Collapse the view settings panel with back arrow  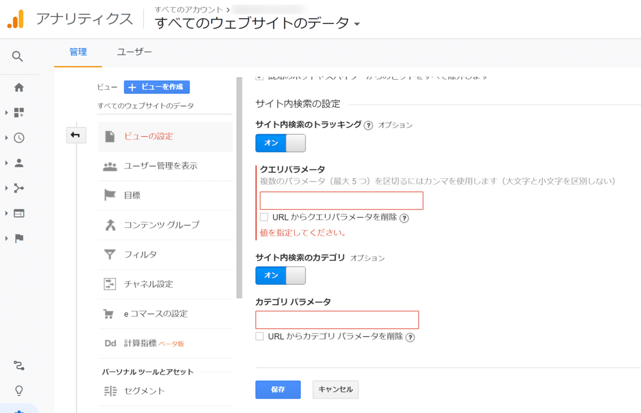coord(76,135)
